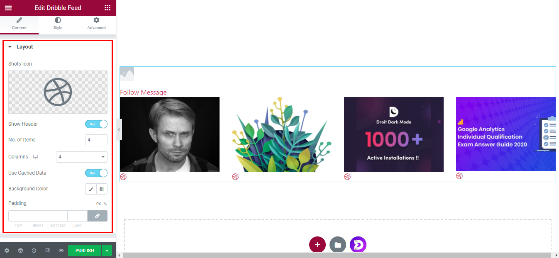Select the classic background color brush option
The width and height of the screenshot is (559, 258).
tap(91, 189)
